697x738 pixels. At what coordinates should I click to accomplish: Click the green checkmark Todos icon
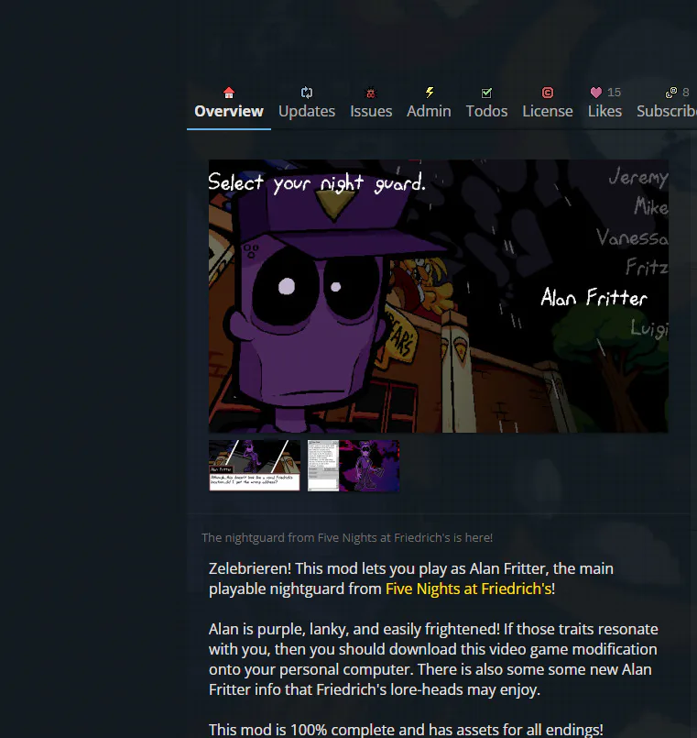click(486, 93)
